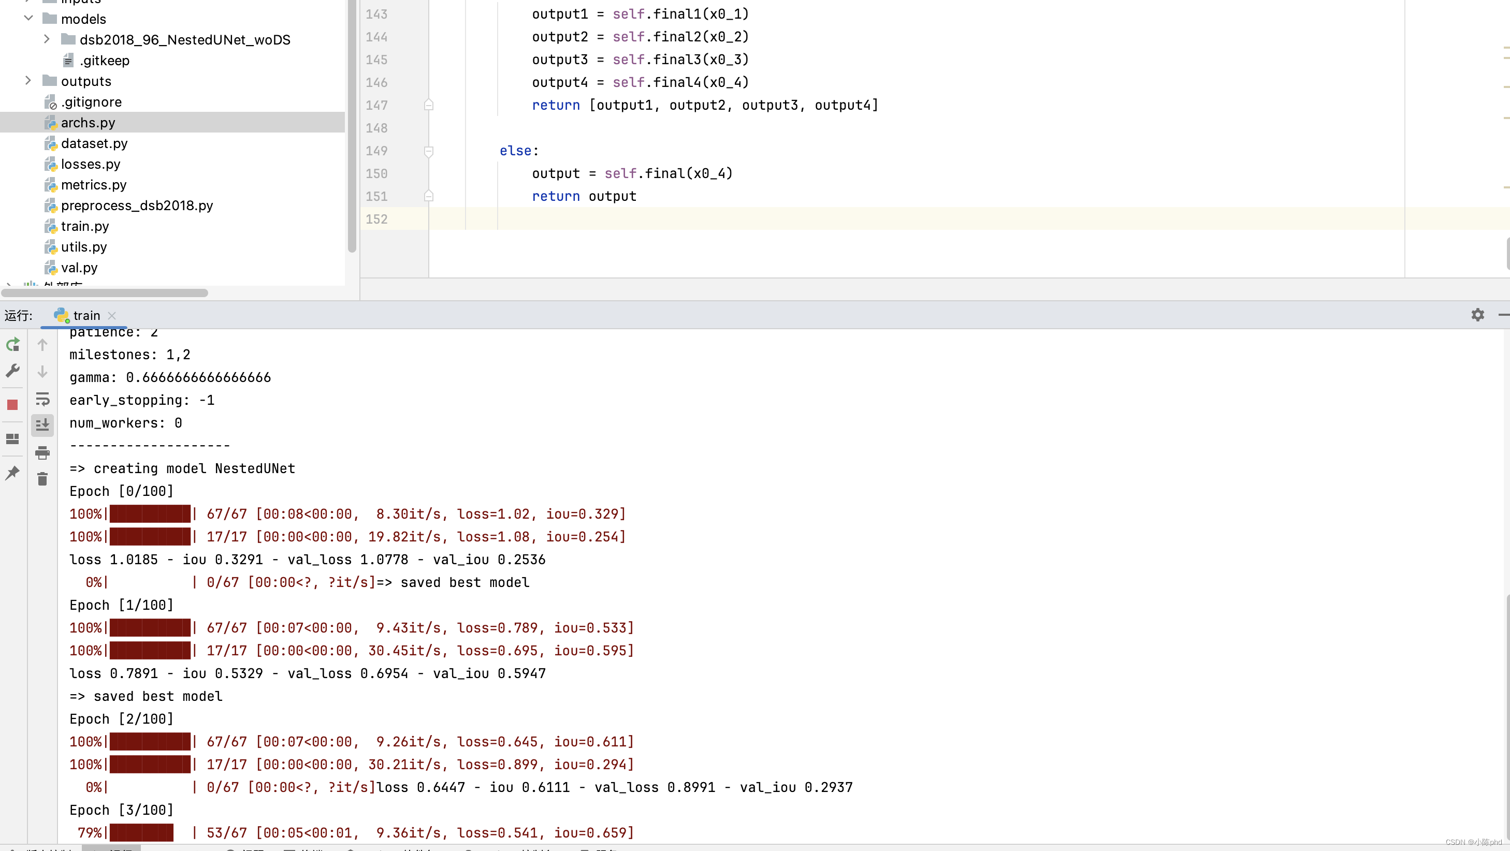Jump down the stack trace arrow
The height and width of the screenshot is (851, 1510).
point(42,372)
